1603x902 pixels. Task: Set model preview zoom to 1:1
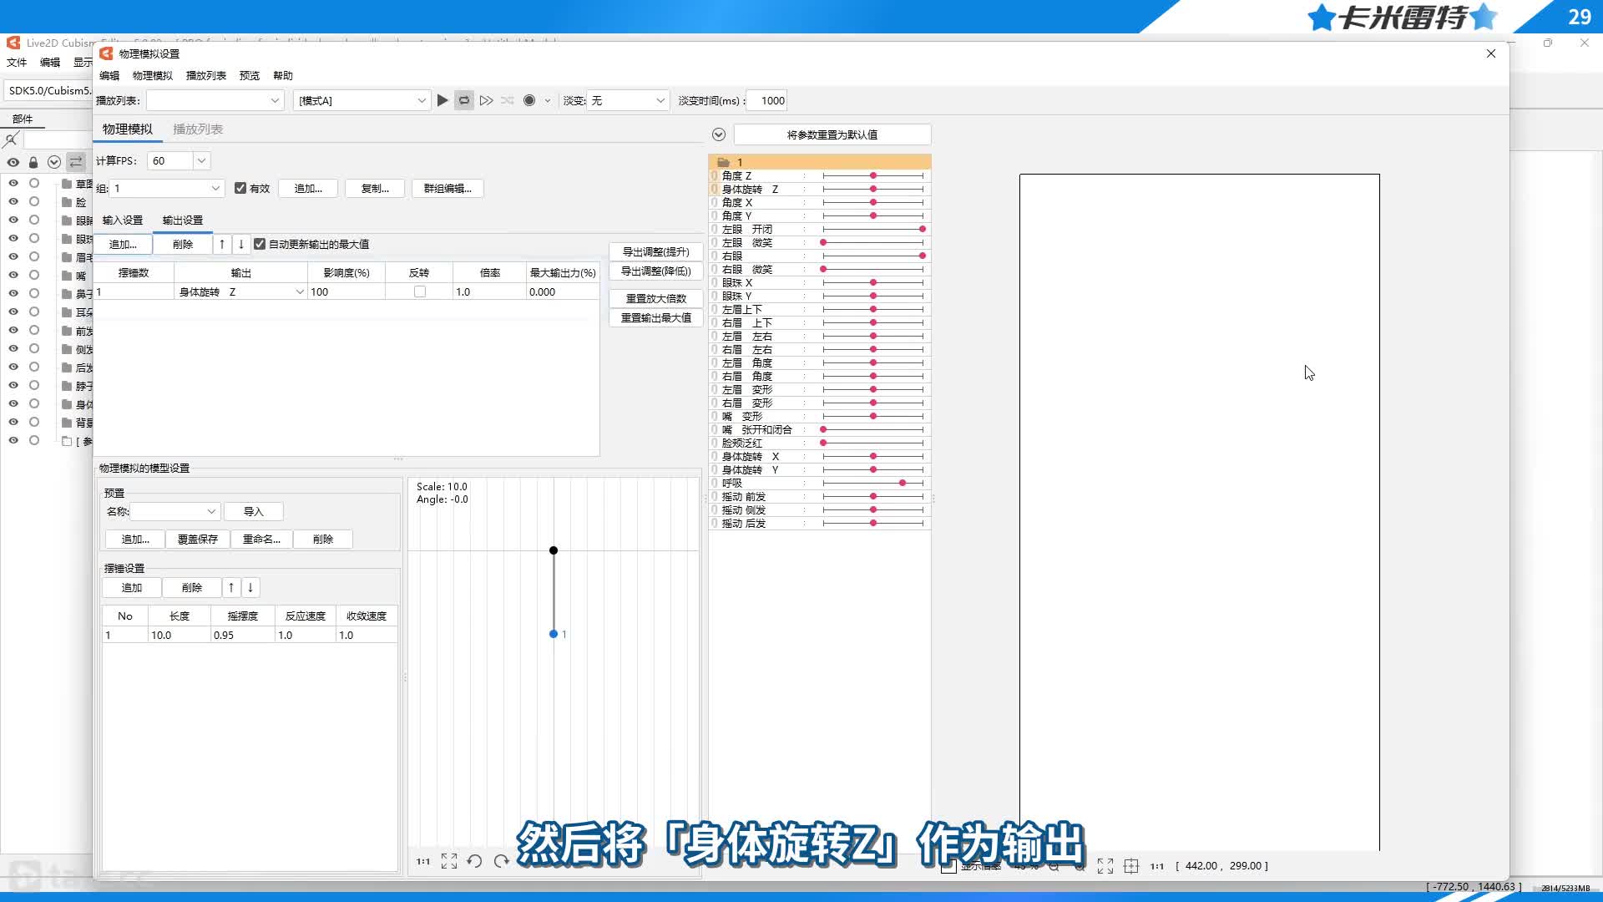1157,866
